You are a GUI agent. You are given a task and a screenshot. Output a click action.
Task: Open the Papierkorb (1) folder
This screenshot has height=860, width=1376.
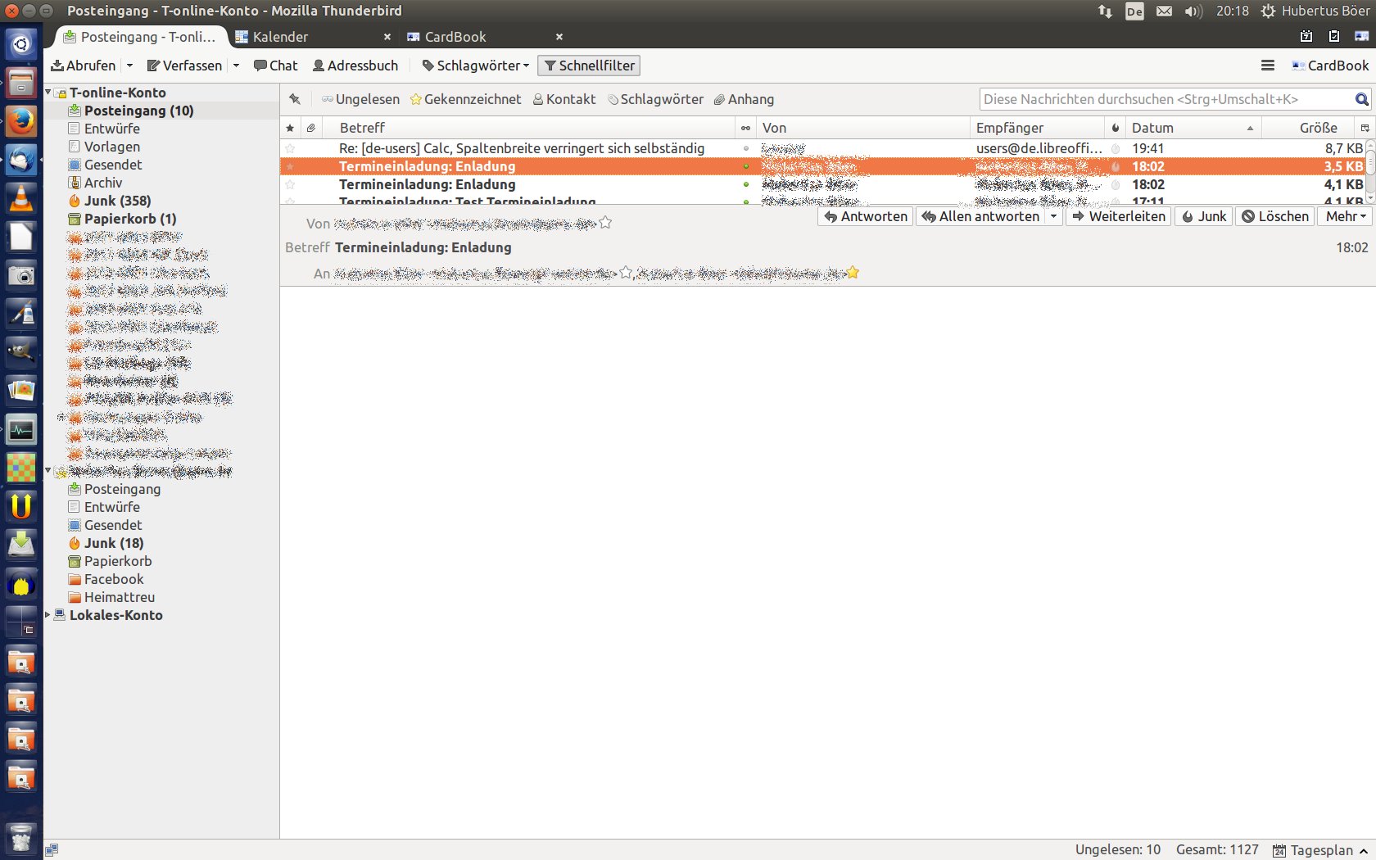tap(122, 219)
